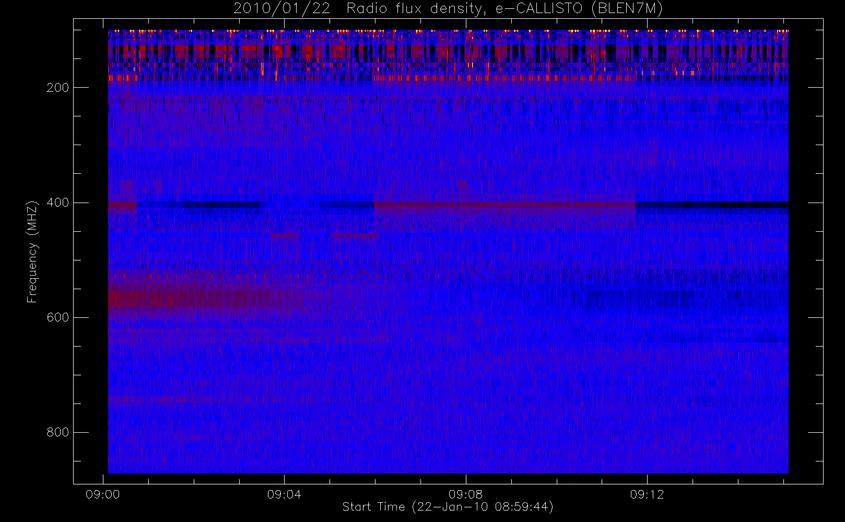This screenshot has width=845, height=522.
Task: Click the '09:08' time tick label
Action: point(466,494)
